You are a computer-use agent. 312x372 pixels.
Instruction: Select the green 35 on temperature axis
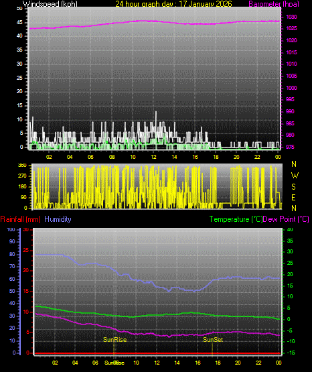[x=290, y=241]
